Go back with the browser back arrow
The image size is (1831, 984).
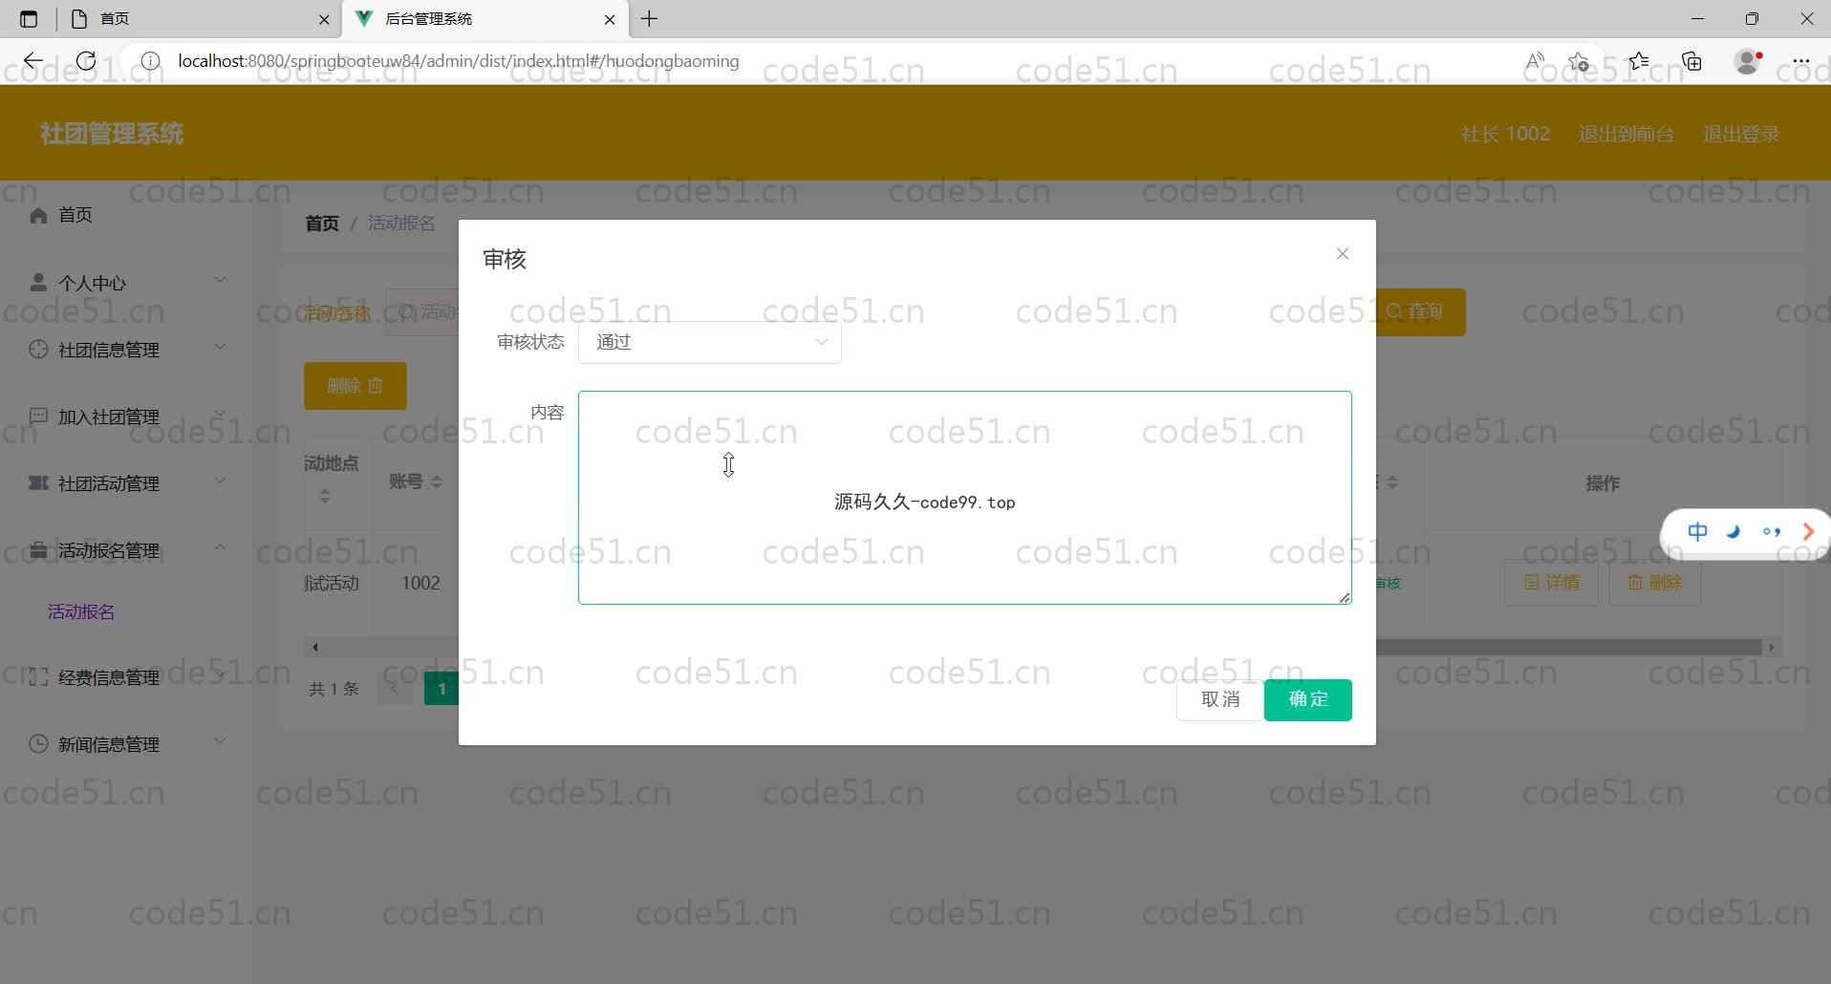coord(33,61)
